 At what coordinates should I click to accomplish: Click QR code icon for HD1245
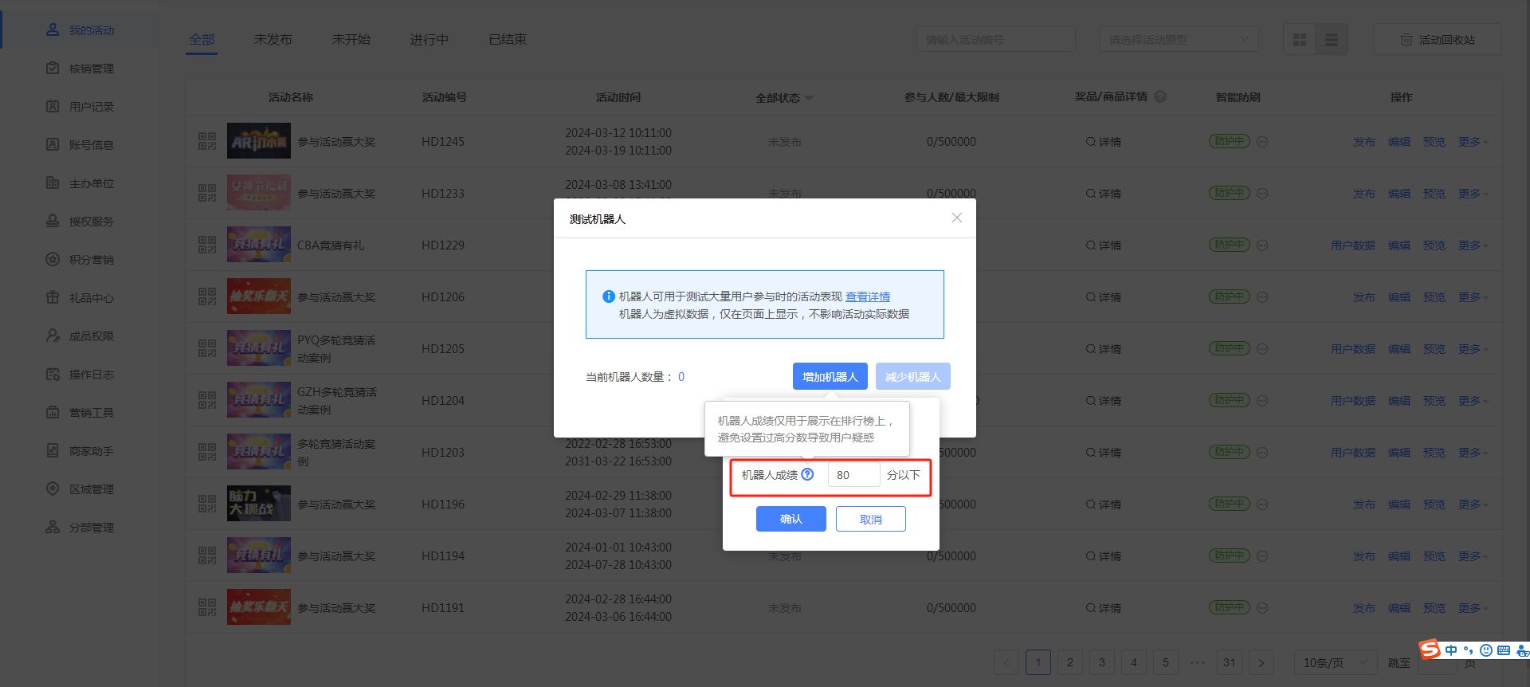[207, 142]
